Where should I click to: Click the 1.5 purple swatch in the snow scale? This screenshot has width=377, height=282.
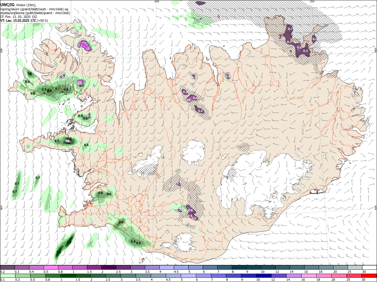coord(94,267)
